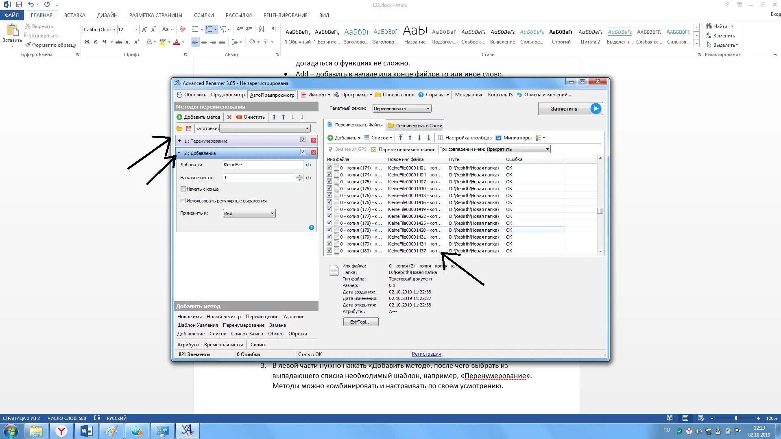Save the Word document
The width and height of the screenshot is (781, 439).
19,4
